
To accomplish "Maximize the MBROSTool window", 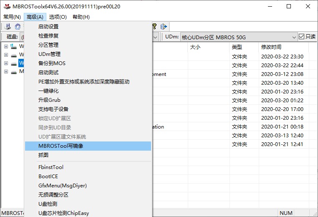I will pyautogui.click(x=289, y=7).
